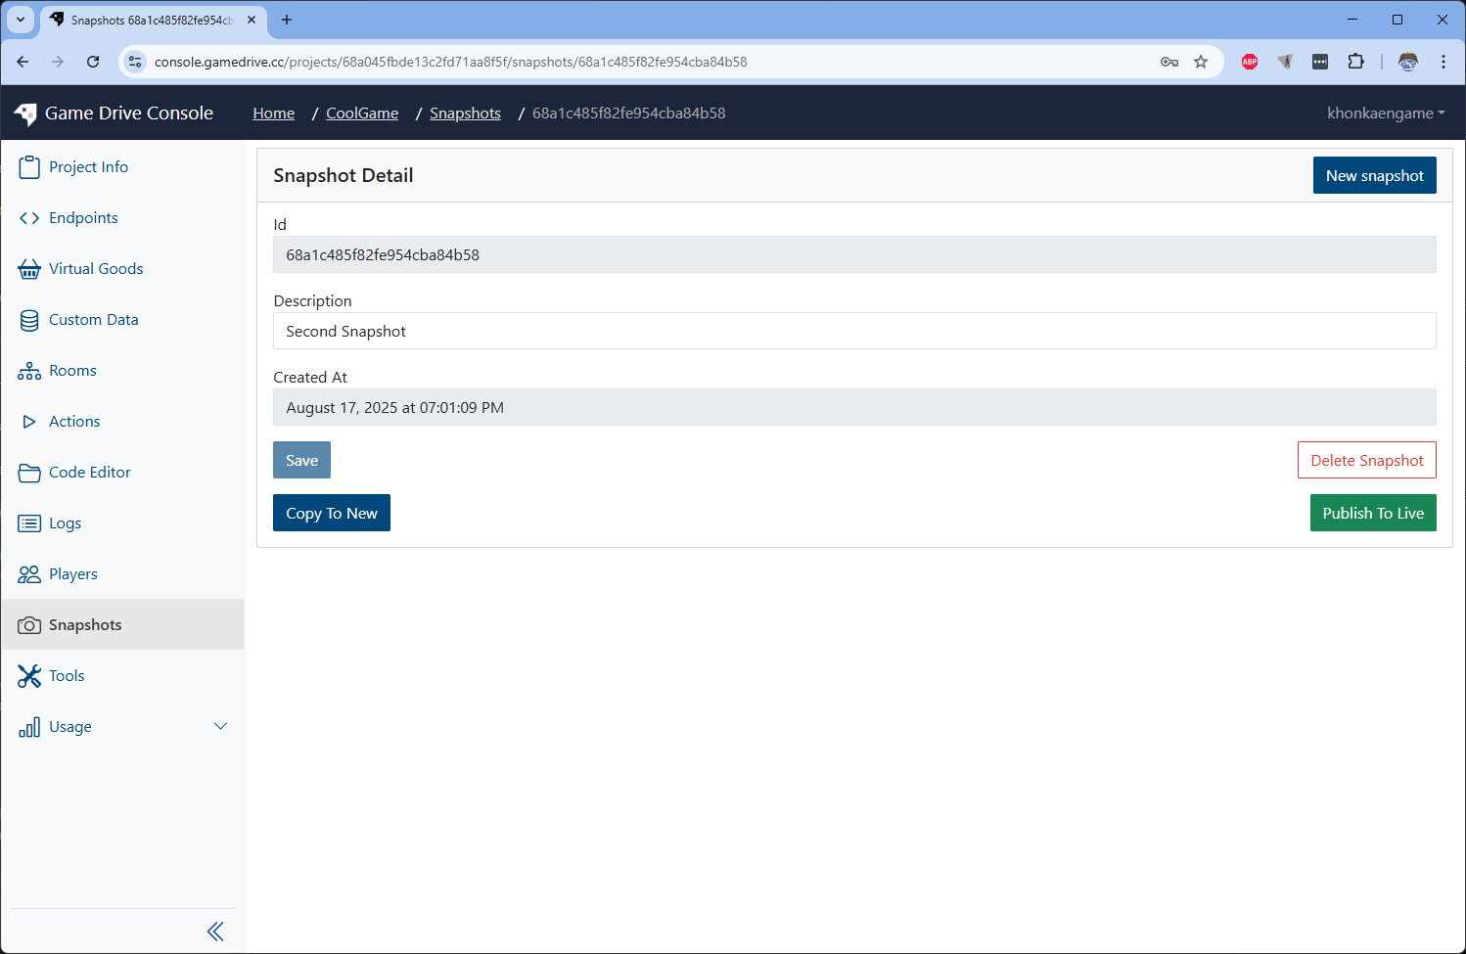Navigate to CoolGame via the breadcrumb
This screenshot has height=954, width=1466.
point(362,113)
